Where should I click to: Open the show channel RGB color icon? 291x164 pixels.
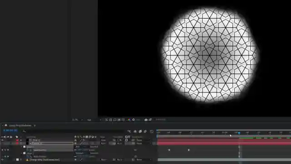[129, 120]
